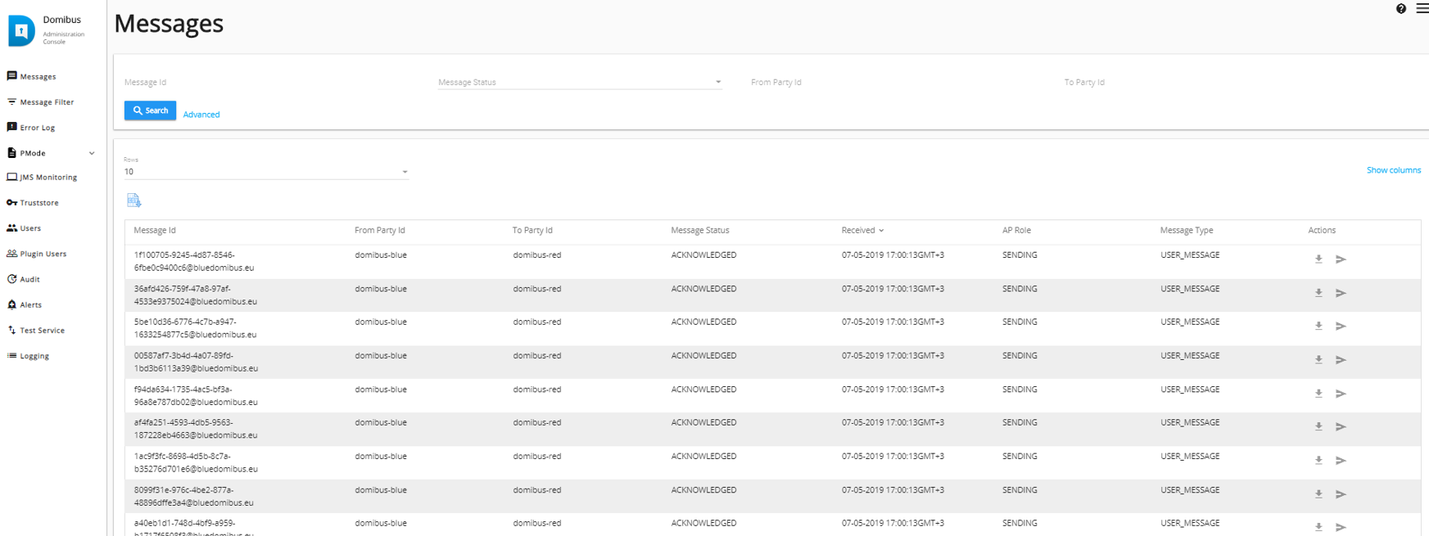Open the Rows per page dropdown
The height and width of the screenshot is (536, 1429).
pyautogui.click(x=265, y=172)
